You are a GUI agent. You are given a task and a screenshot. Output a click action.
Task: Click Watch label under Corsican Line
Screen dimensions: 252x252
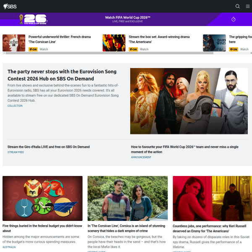(44, 49)
